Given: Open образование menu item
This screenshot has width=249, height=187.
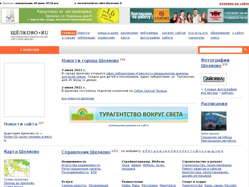Looking at the screenshot, I should pyautogui.click(x=220, y=33).
